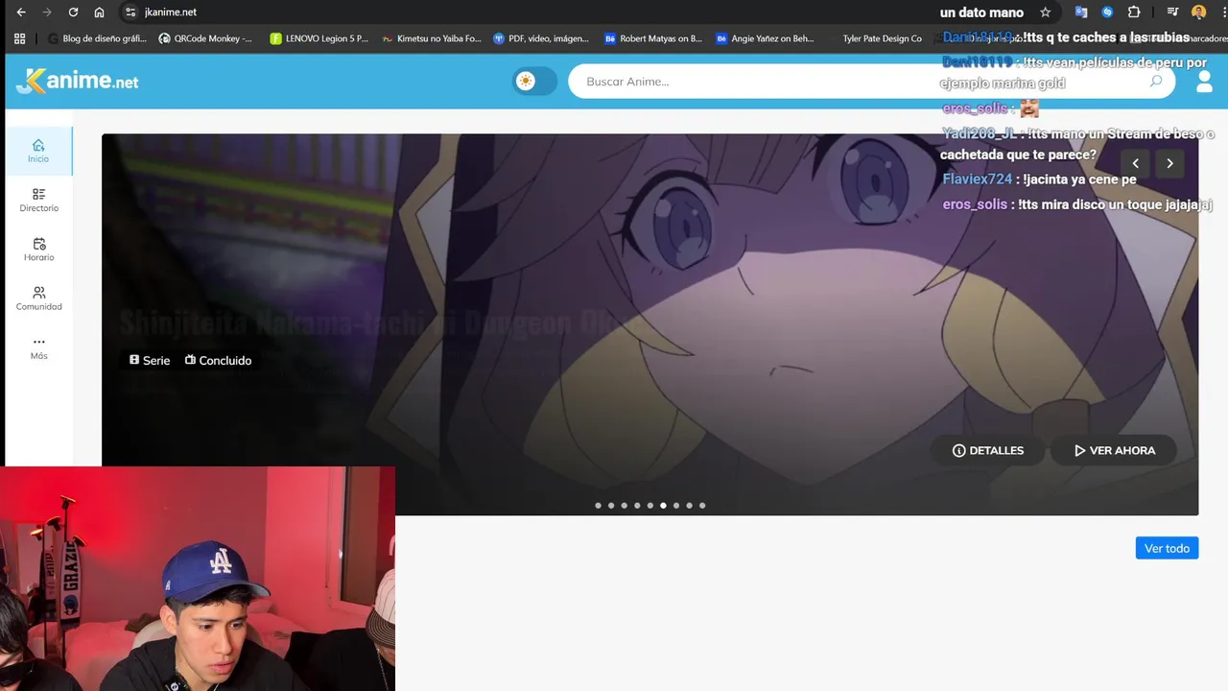Go to previous slide with left chevron

(x=1136, y=163)
